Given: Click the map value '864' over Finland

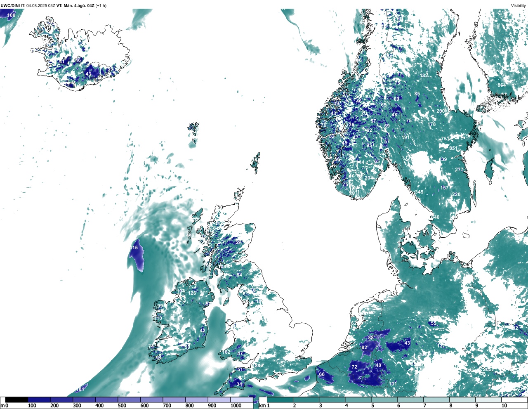Looking at the screenshot, I should (x=502, y=85).
